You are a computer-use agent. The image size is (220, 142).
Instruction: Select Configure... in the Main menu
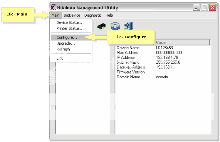(71, 37)
